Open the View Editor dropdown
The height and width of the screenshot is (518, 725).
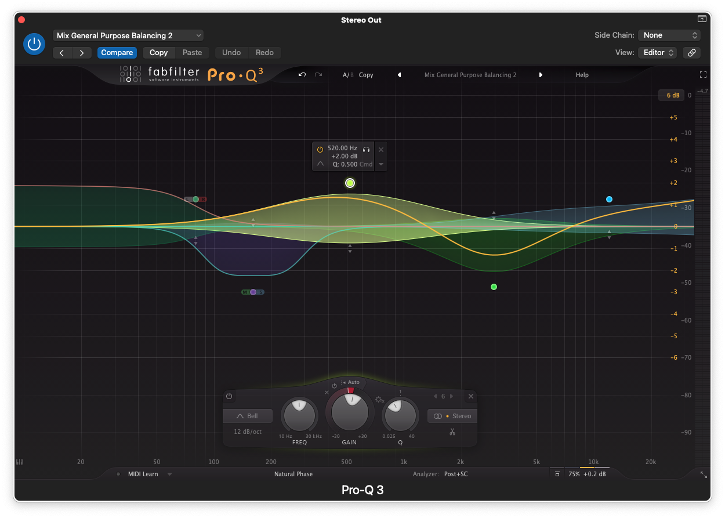tap(658, 52)
